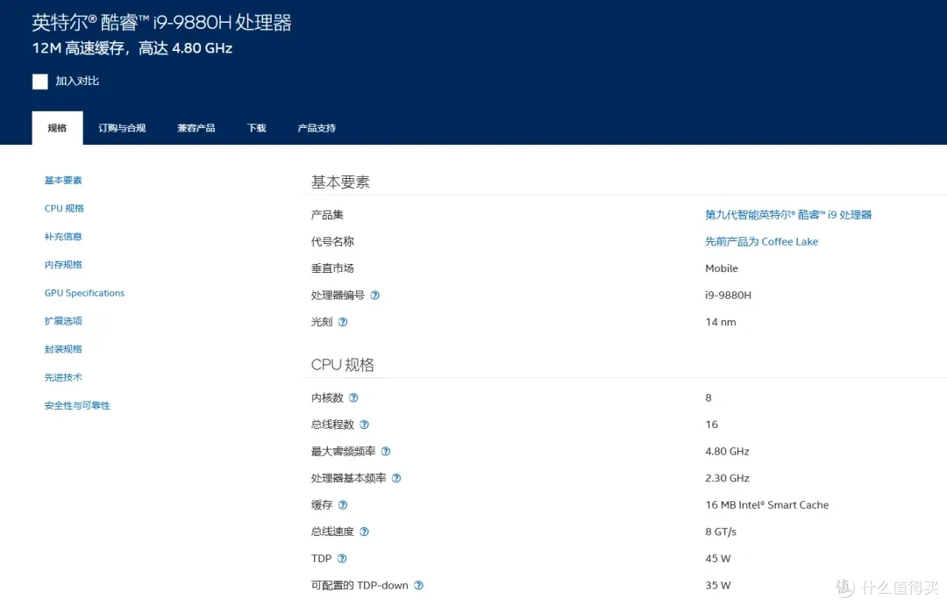This screenshot has height=607, width=947.
Task: Show the help icon next to 光刻
Action: (343, 322)
